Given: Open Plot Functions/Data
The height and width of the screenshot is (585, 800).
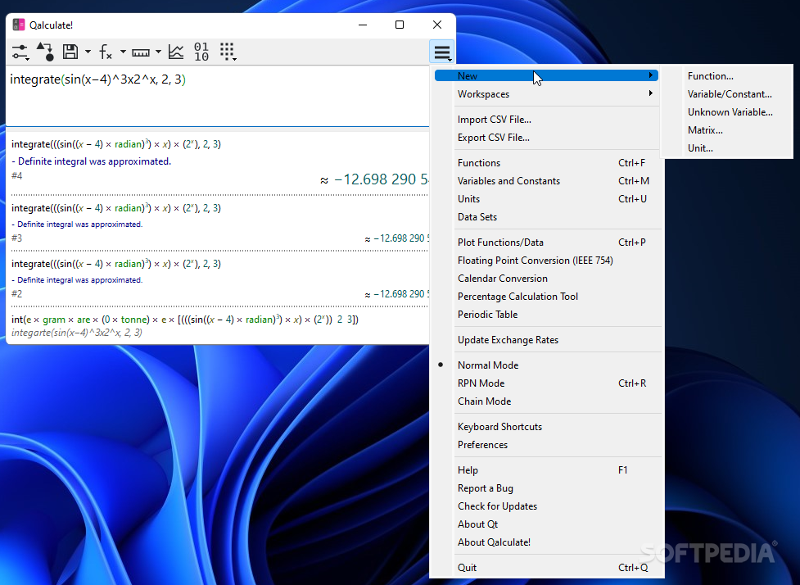Looking at the screenshot, I should tap(546, 243).
